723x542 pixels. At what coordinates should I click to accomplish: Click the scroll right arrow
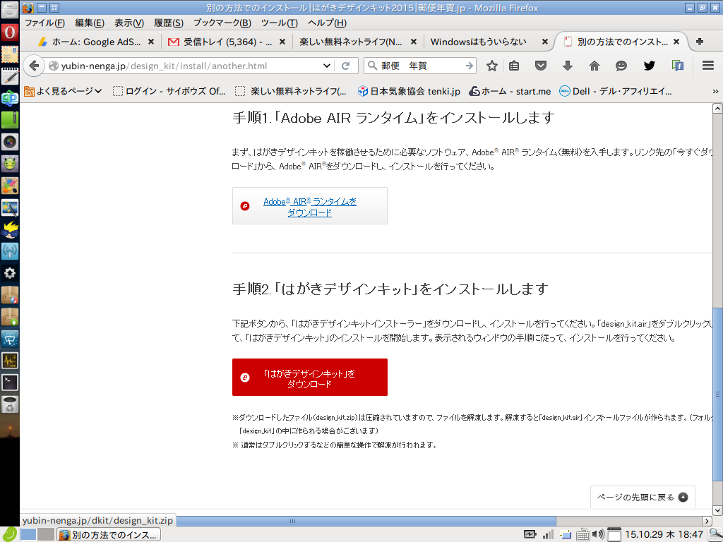pos(707,521)
